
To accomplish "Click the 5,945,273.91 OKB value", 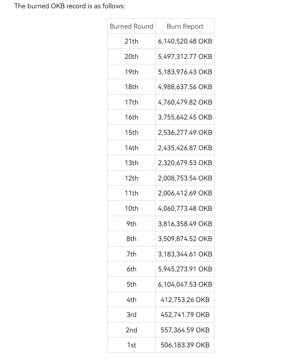I will [185, 269].
